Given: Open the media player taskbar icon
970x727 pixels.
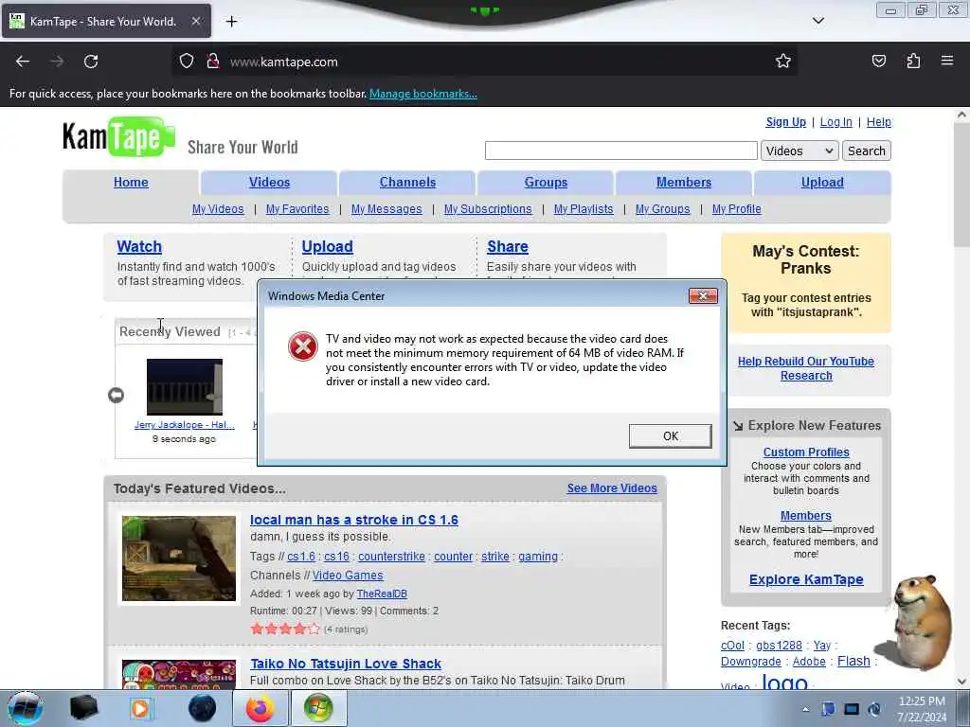Looking at the screenshot, I should tap(140, 708).
